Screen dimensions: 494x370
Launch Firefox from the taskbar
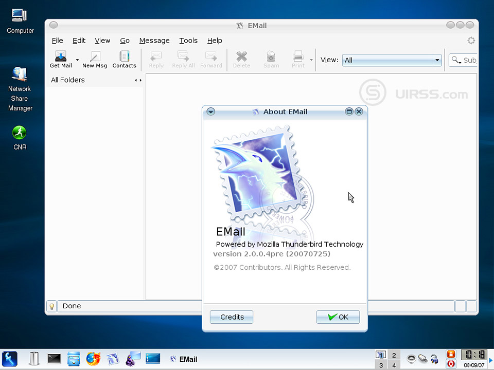pyautogui.click(x=93, y=358)
